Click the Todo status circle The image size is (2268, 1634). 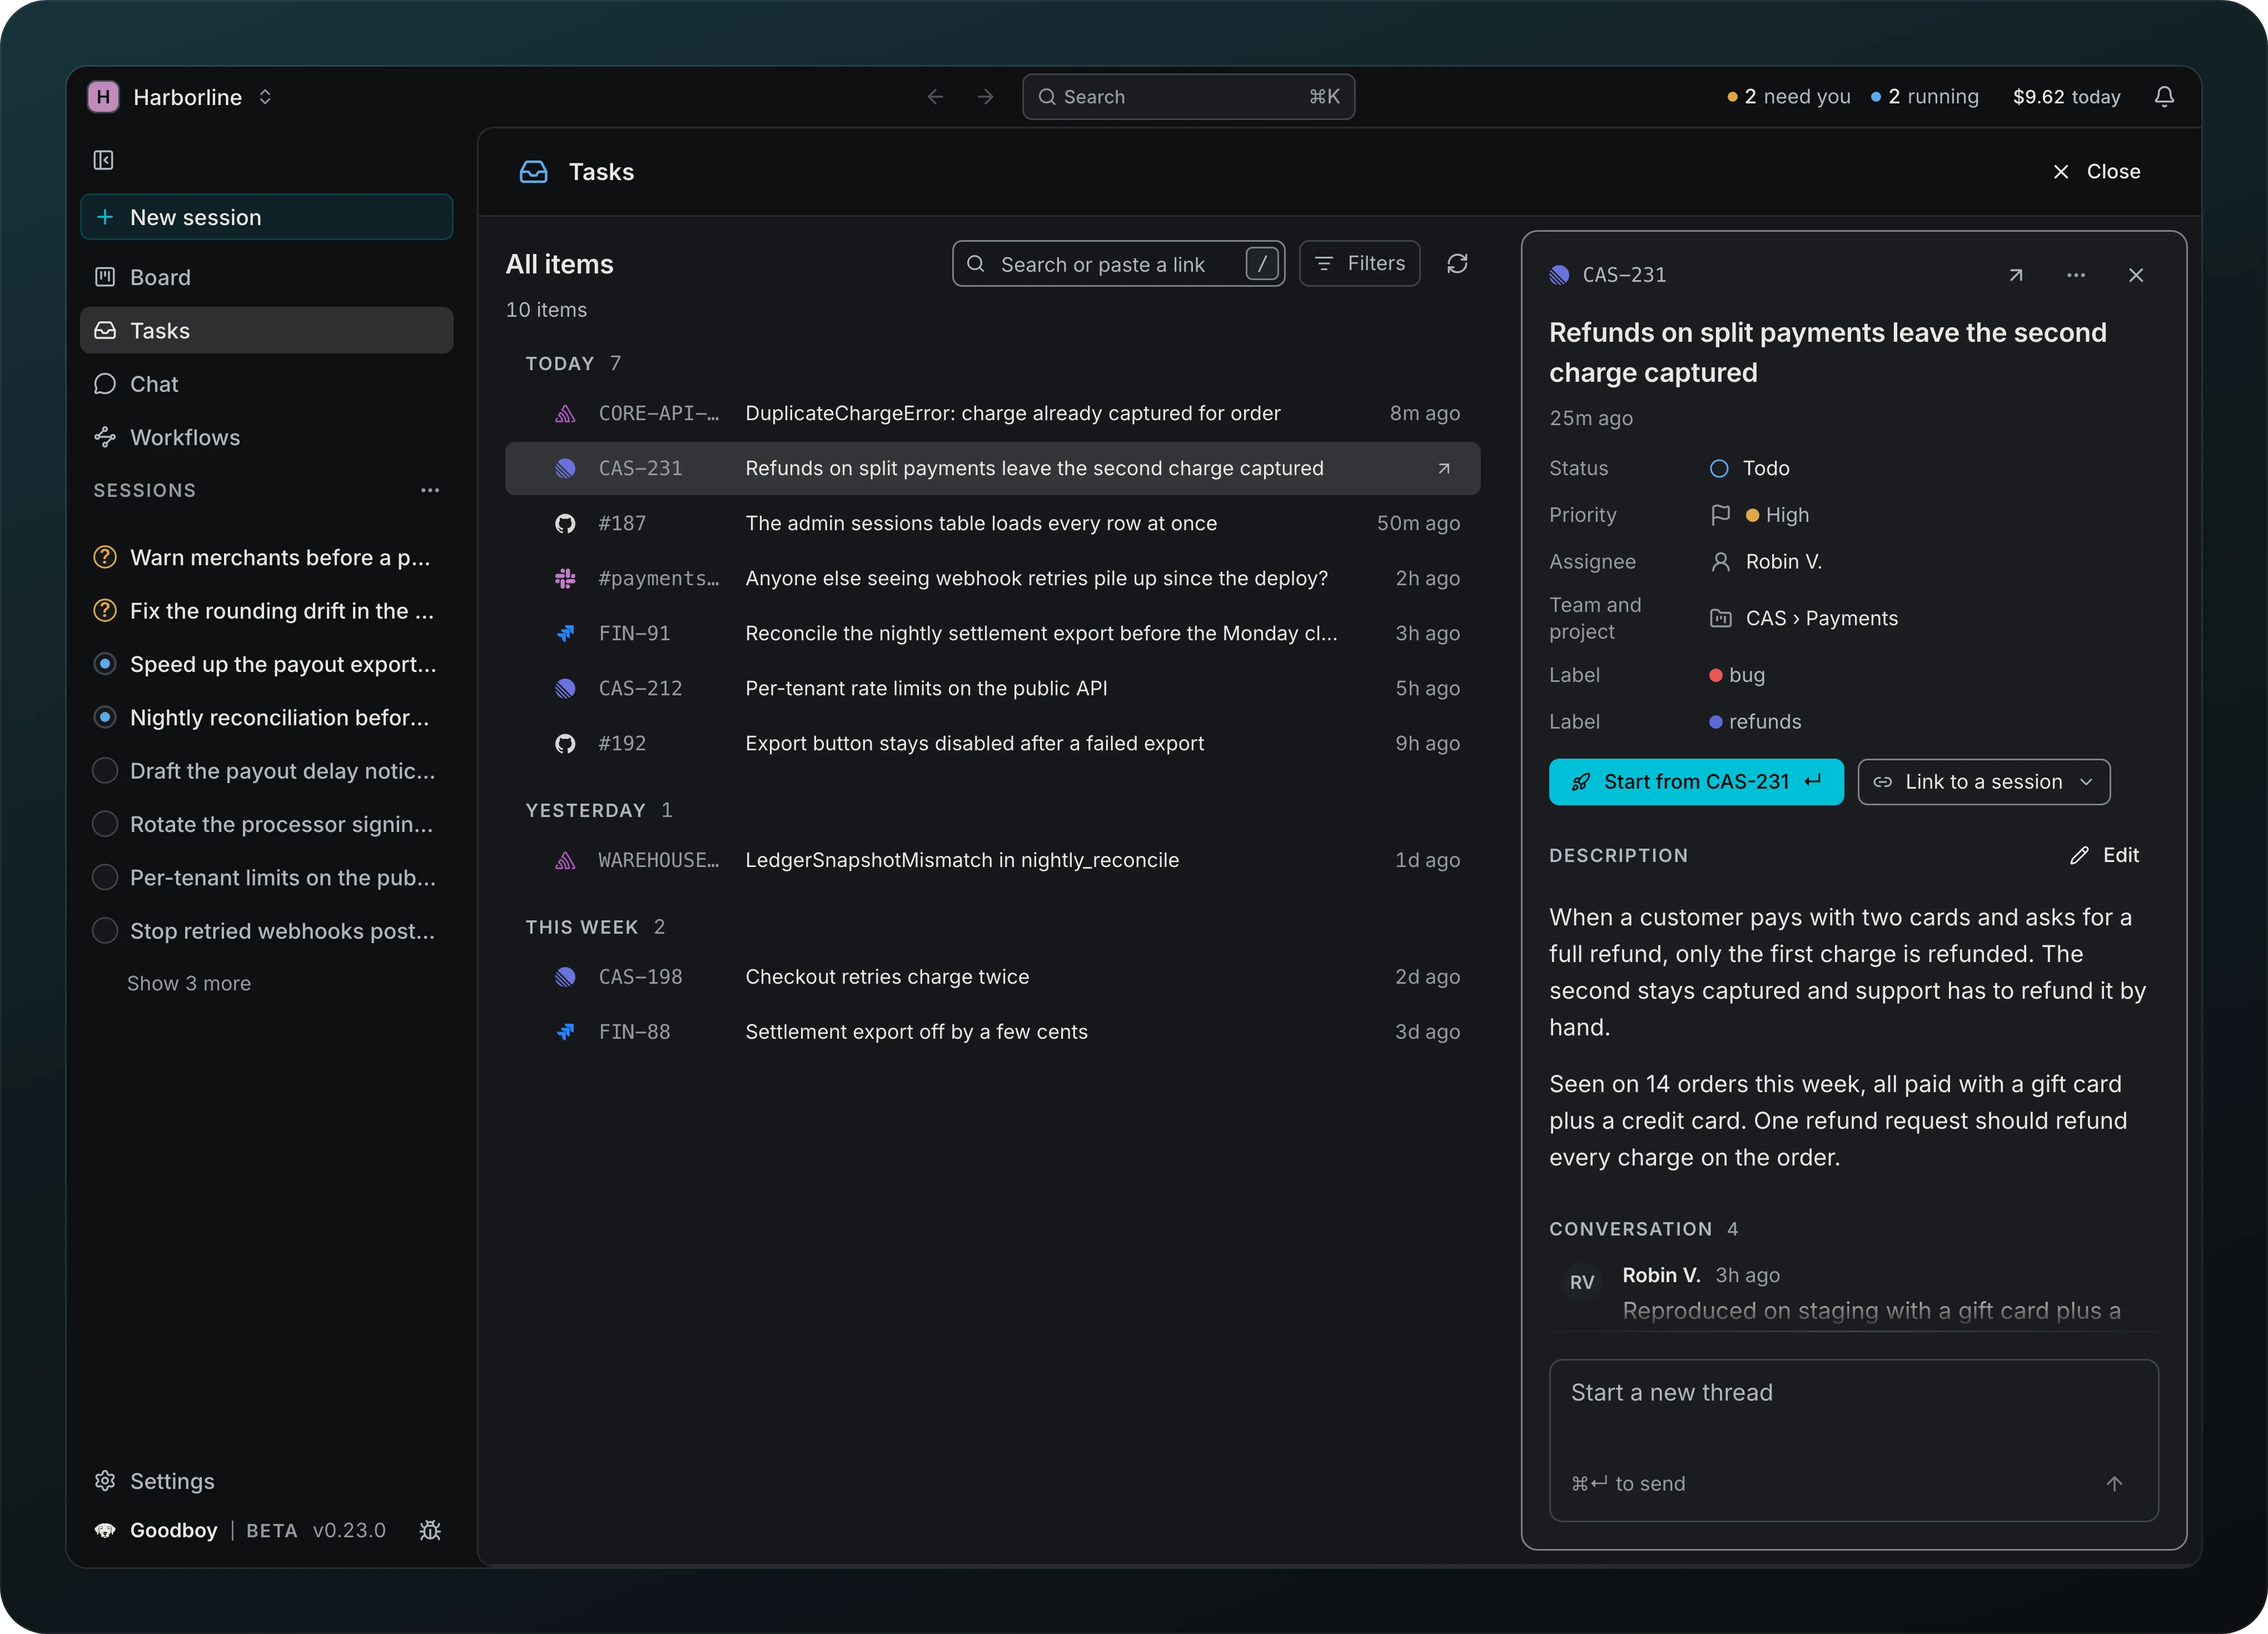pyautogui.click(x=1719, y=468)
